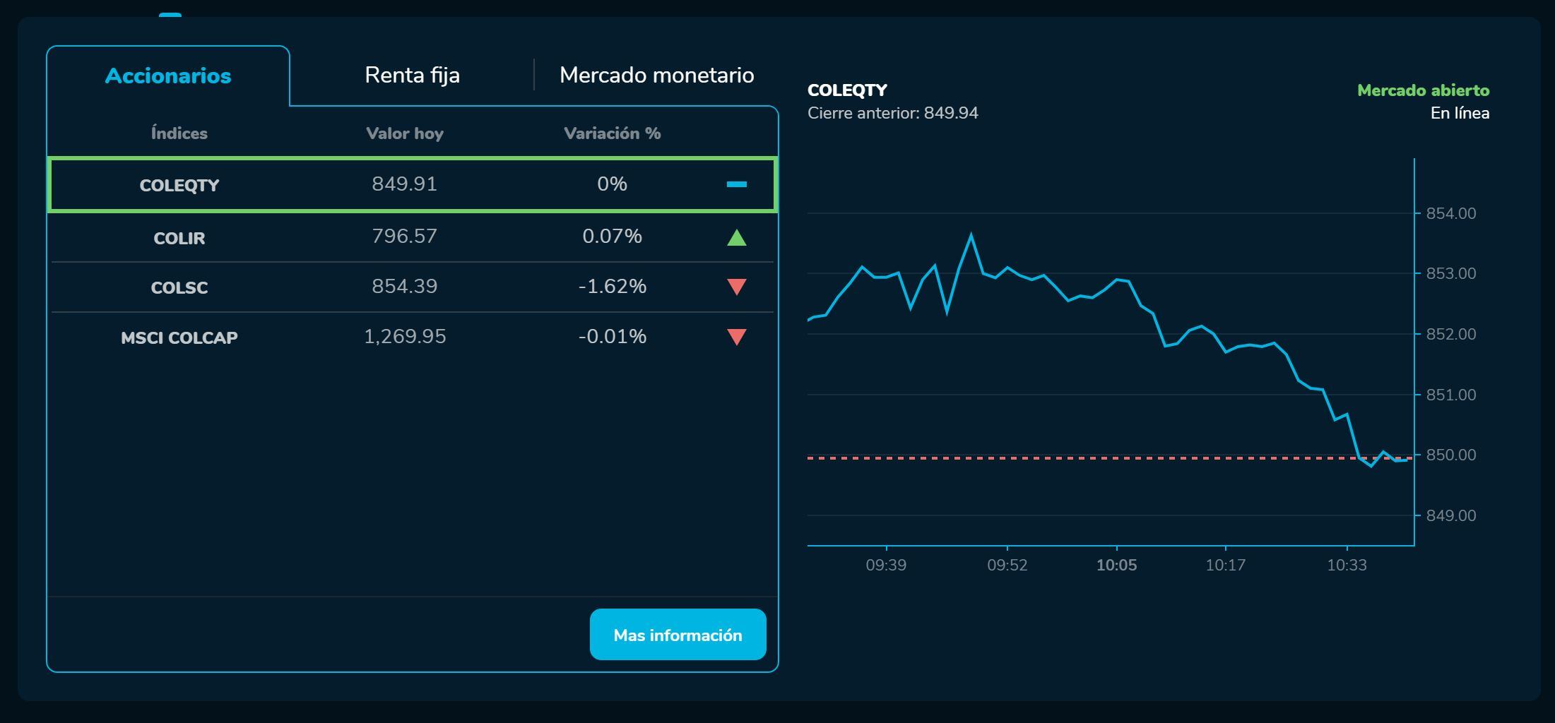Click the Mercado abierto status label
The image size is (1555, 723).
pyautogui.click(x=1423, y=90)
